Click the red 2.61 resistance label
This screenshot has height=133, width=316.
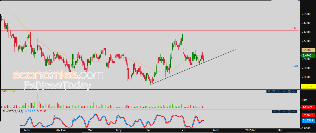coord(294,28)
